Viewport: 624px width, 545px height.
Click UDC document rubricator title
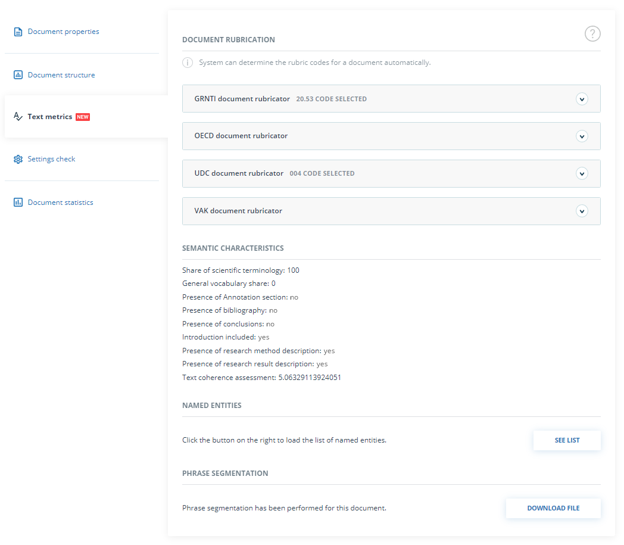pyautogui.click(x=239, y=173)
